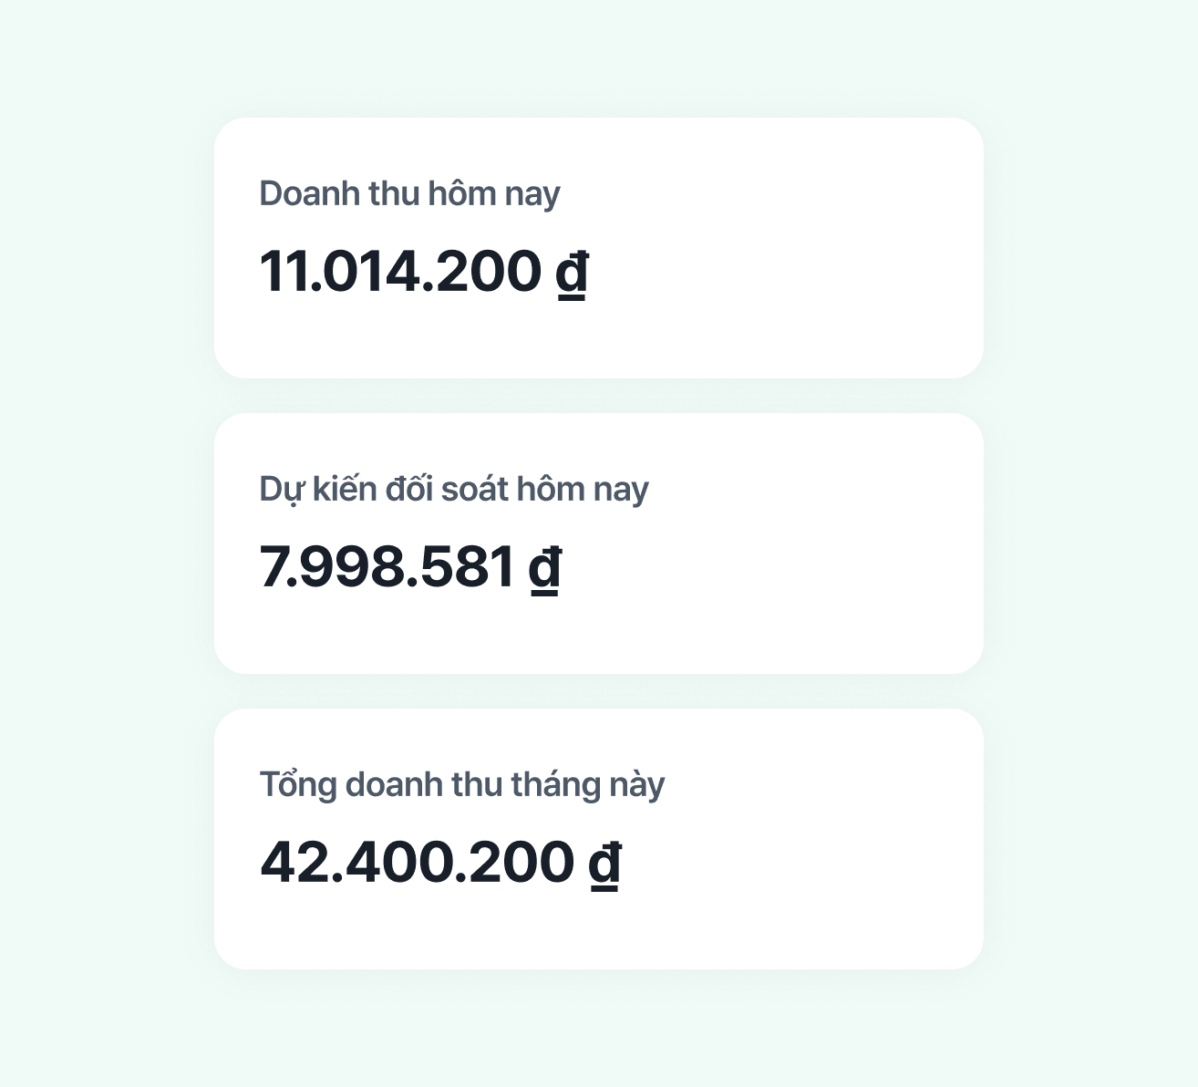The height and width of the screenshot is (1087, 1198).
Task: Click the word 'Doanh' in the first card title
Action: tap(310, 193)
